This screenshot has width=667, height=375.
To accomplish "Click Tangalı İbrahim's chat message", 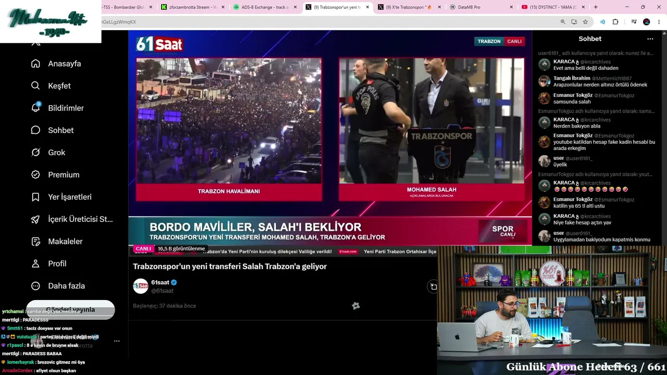I will click(600, 85).
